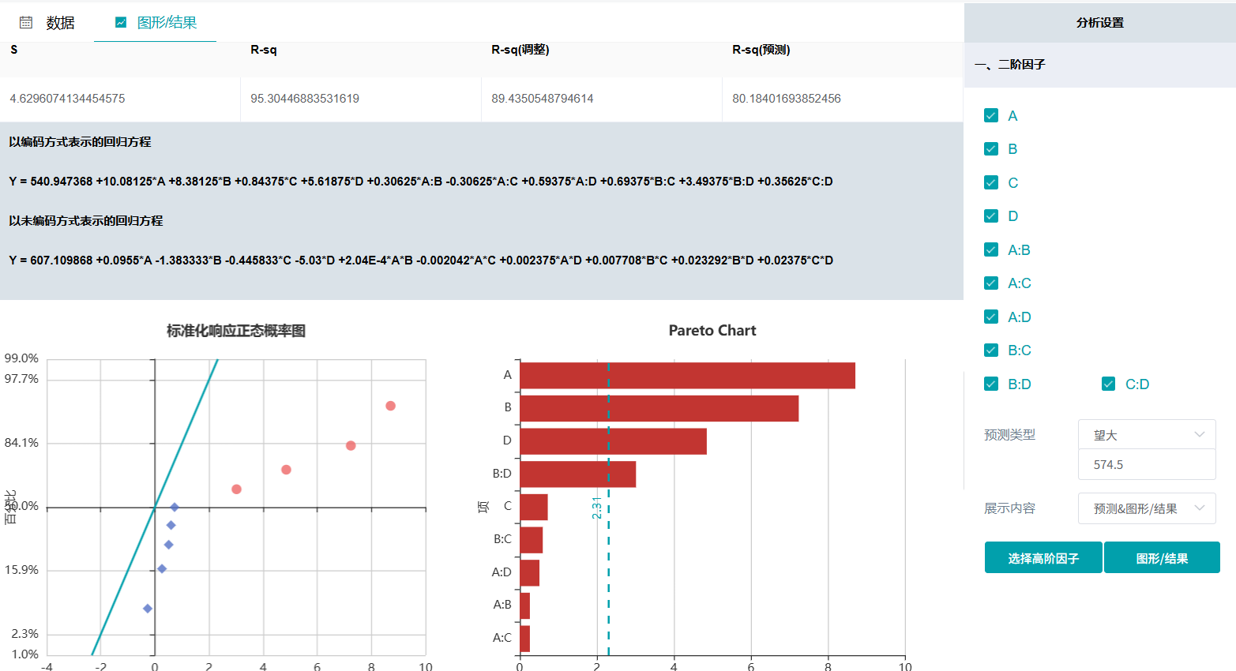
Task: Click the Pareto bar for A:D
Action: (529, 573)
